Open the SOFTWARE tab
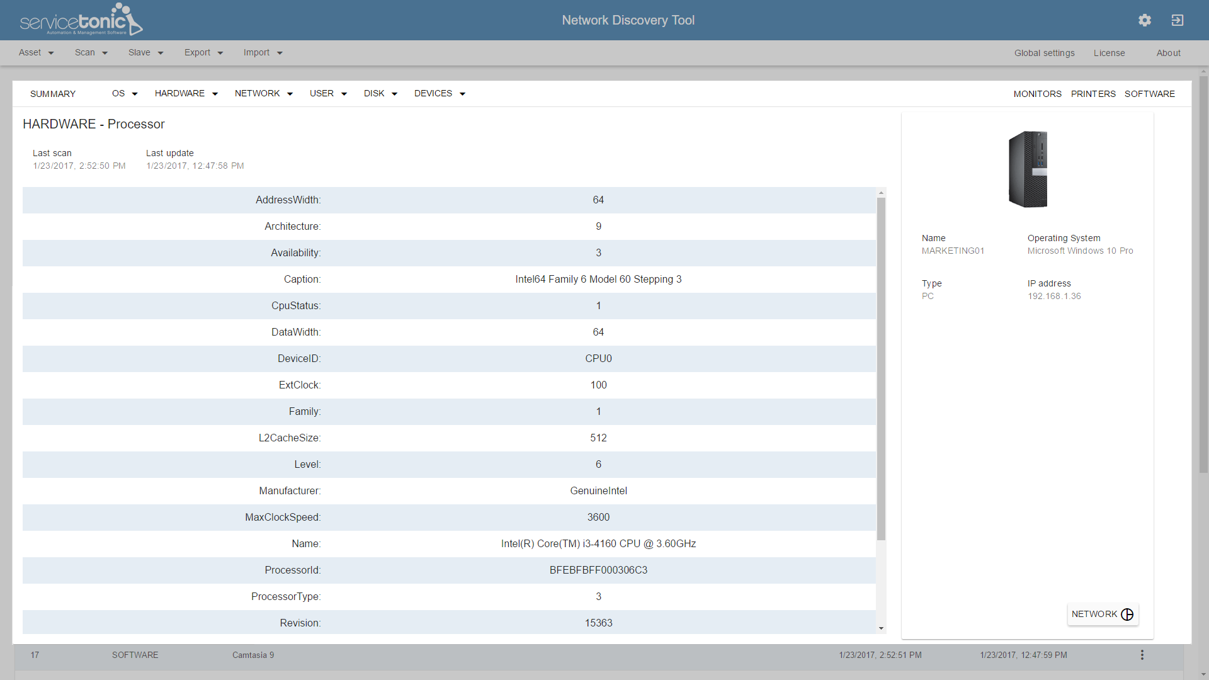Image resolution: width=1209 pixels, height=680 pixels. click(1149, 94)
